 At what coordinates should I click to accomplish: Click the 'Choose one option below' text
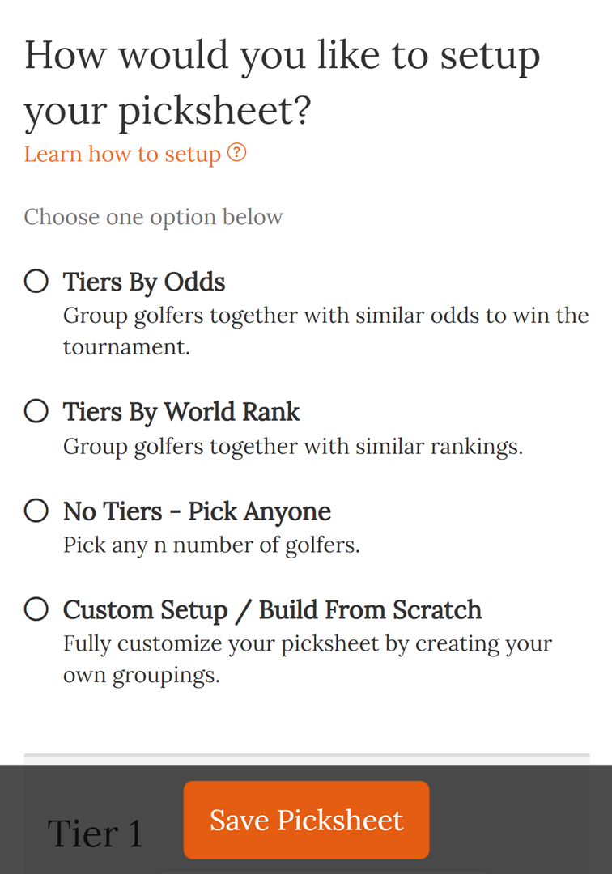pyautogui.click(x=153, y=217)
